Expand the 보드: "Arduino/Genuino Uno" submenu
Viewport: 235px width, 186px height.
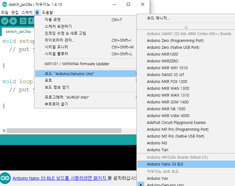tap(86, 74)
